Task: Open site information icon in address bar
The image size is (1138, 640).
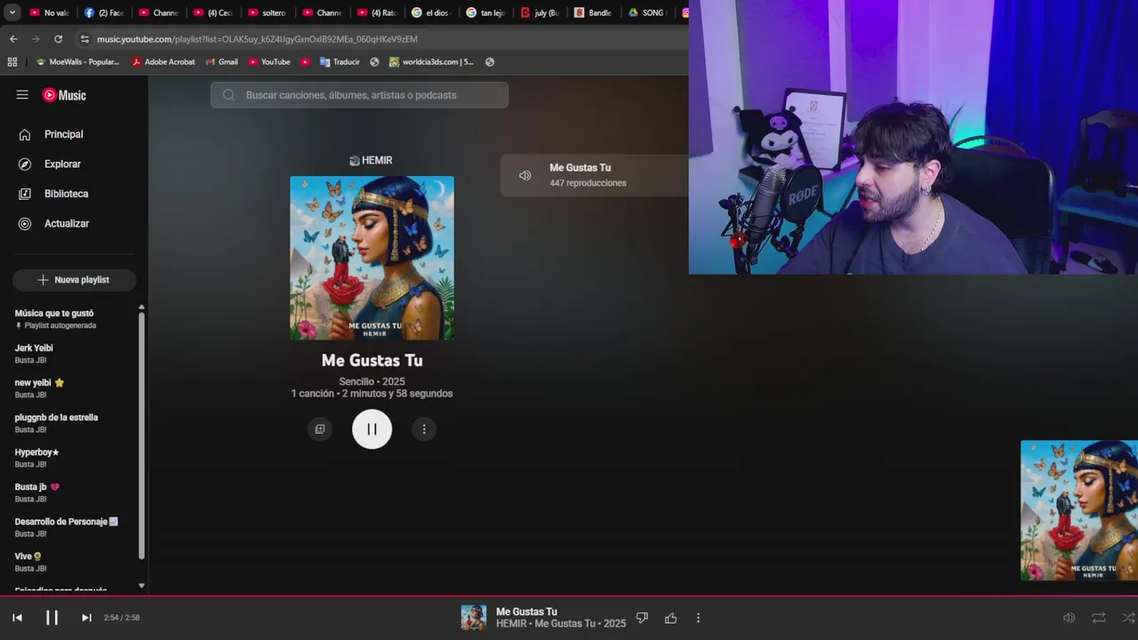Action: click(84, 39)
